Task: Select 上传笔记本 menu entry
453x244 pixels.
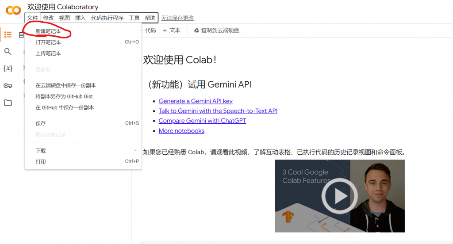Action: [48, 53]
